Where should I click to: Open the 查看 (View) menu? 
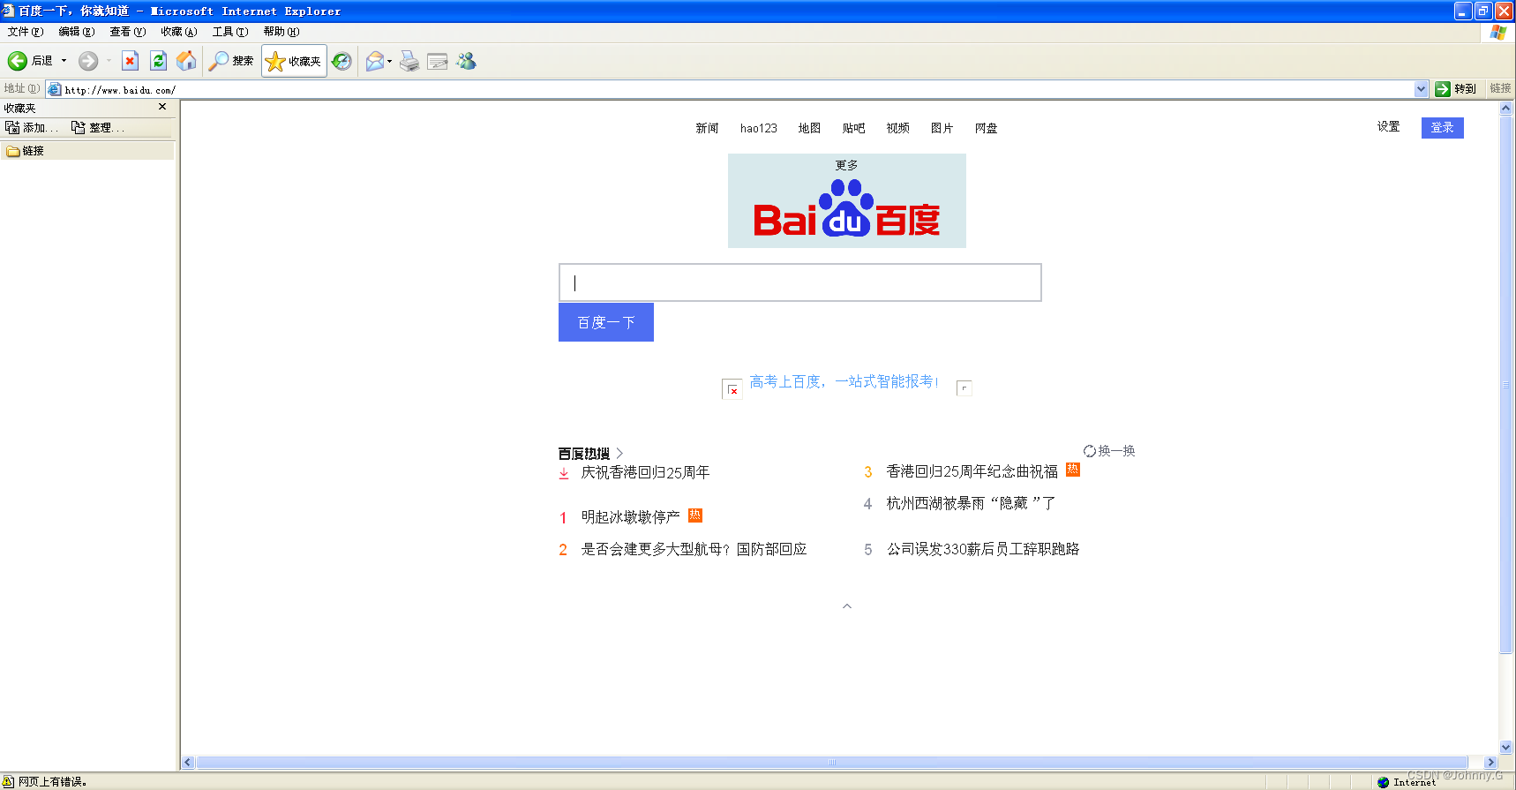(x=127, y=32)
